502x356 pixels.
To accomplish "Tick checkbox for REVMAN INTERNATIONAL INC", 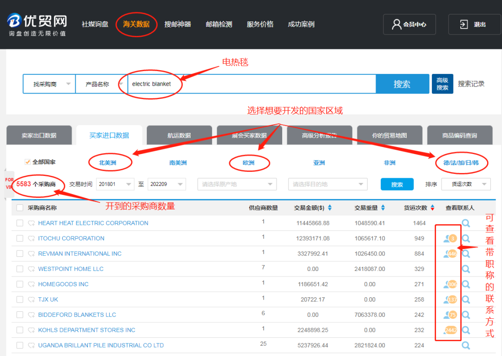I will [20, 254].
